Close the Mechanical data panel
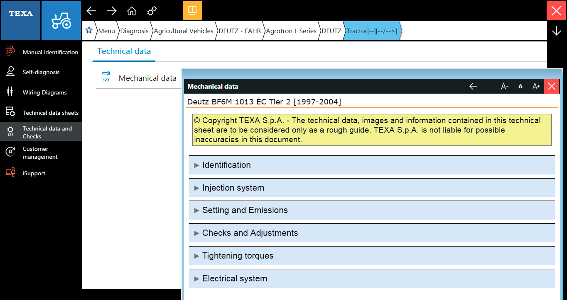 [x=552, y=86]
